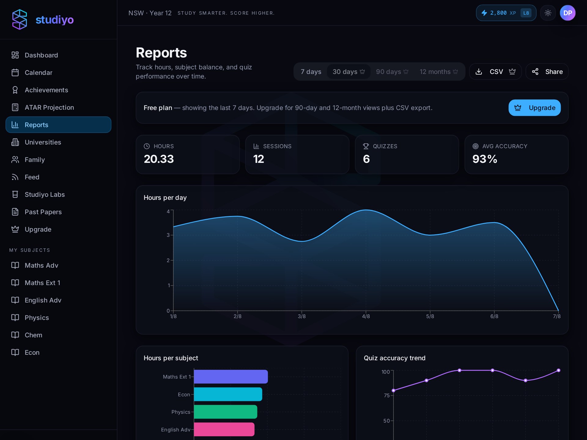Click the Chem book icon
The height and width of the screenshot is (440, 587).
[x=15, y=335]
